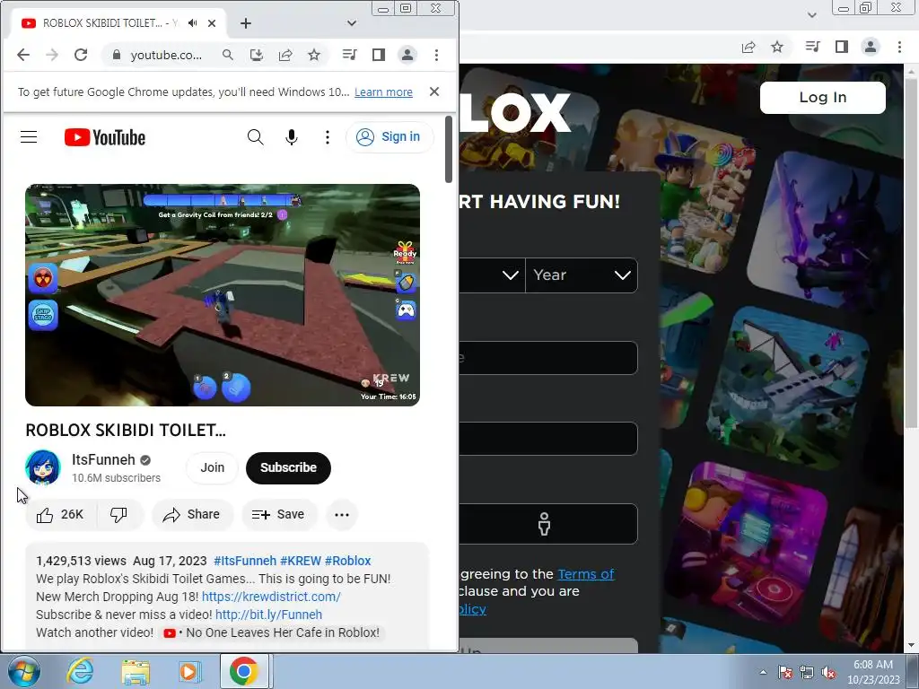Open the bit.ly/Funneh link
Viewport: 919px width, 689px height.
coord(269,615)
